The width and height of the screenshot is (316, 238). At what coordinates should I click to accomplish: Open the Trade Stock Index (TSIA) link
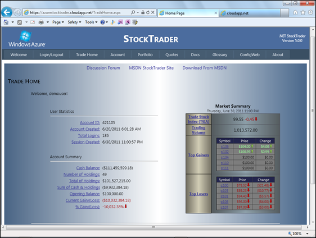198,119
